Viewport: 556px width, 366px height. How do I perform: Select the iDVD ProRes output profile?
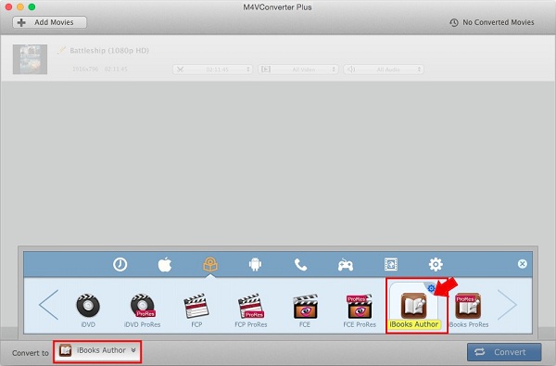142,310
